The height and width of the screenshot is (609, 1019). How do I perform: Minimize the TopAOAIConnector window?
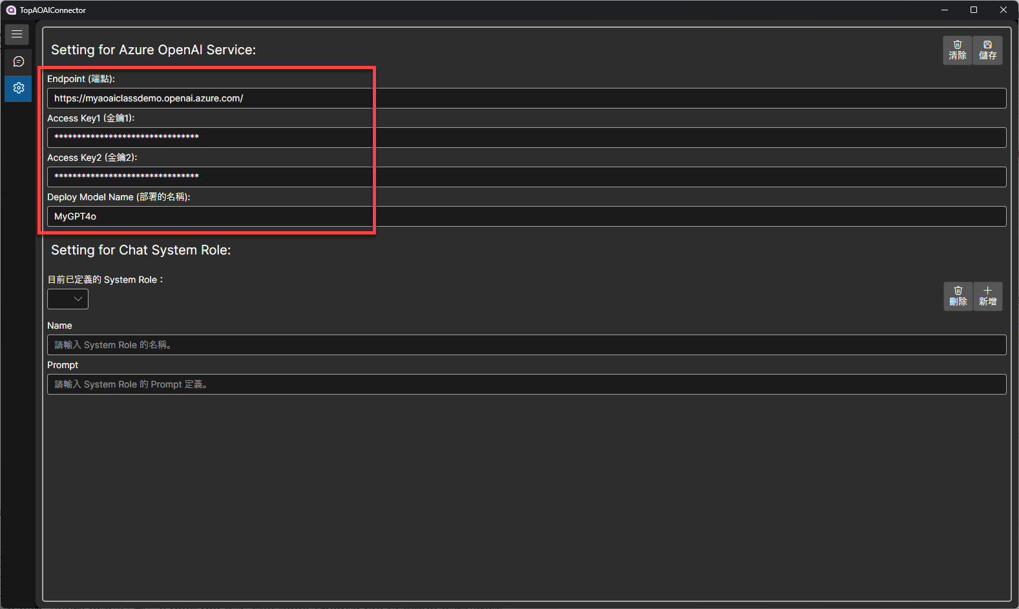point(945,10)
